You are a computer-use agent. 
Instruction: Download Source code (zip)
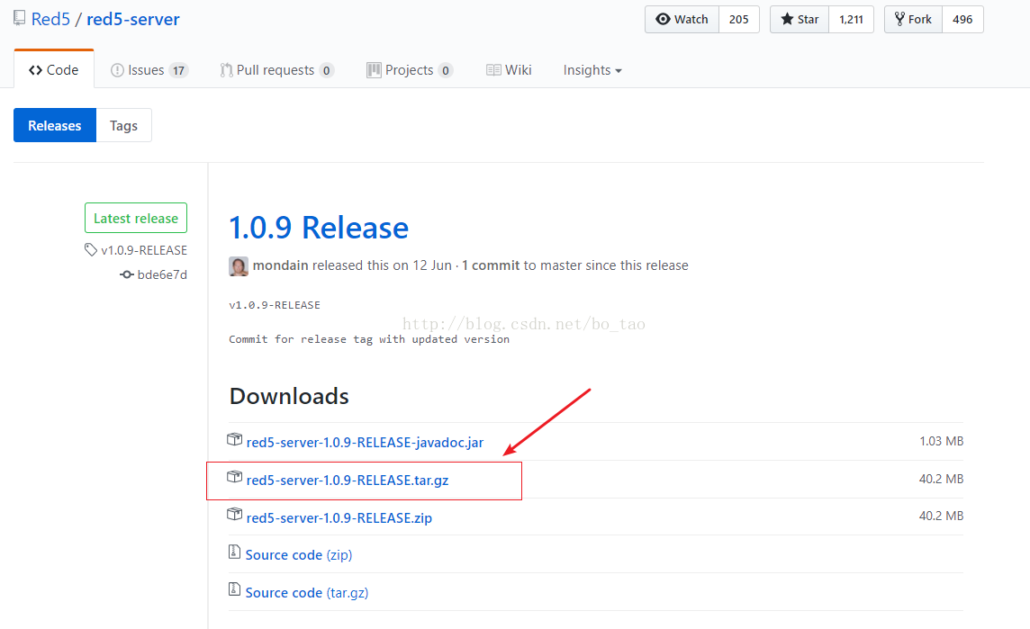coord(299,555)
